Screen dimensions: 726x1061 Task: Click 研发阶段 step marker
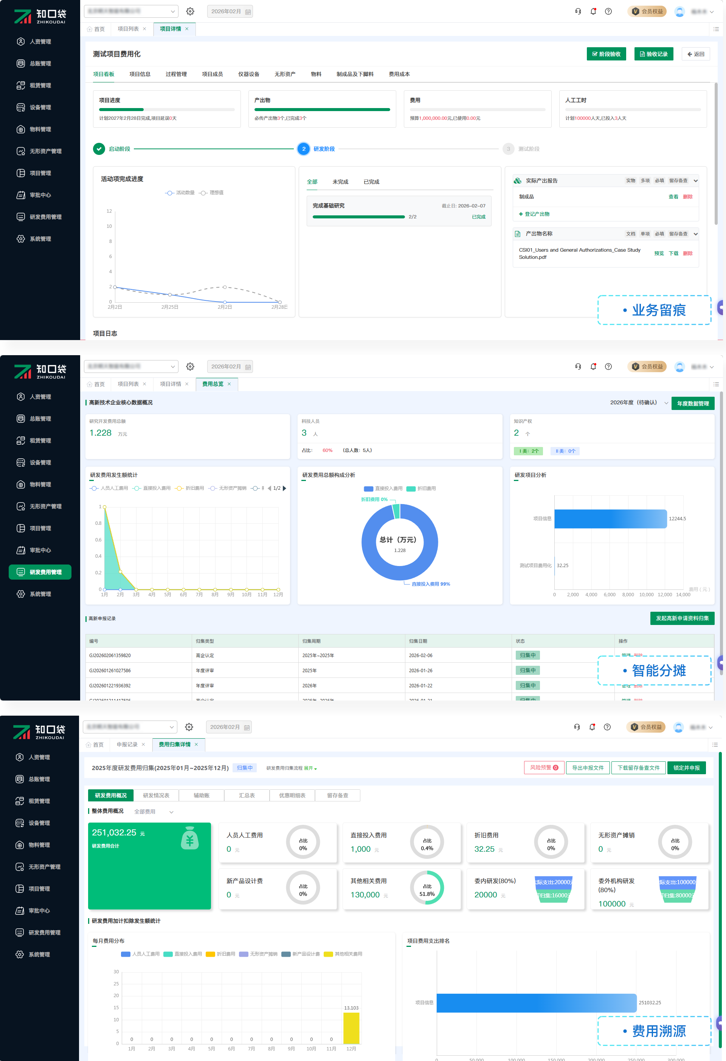click(x=304, y=149)
